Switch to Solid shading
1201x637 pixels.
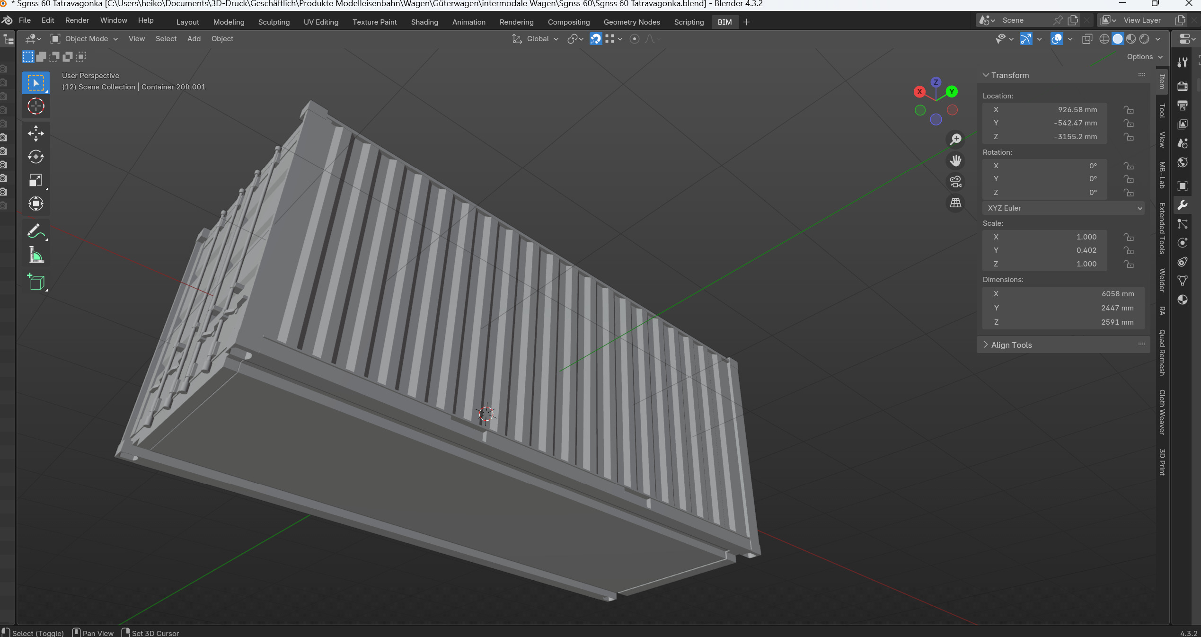(x=1118, y=39)
